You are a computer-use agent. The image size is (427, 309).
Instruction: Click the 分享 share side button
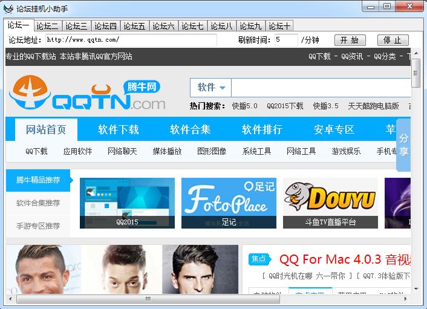pyautogui.click(x=403, y=145)
